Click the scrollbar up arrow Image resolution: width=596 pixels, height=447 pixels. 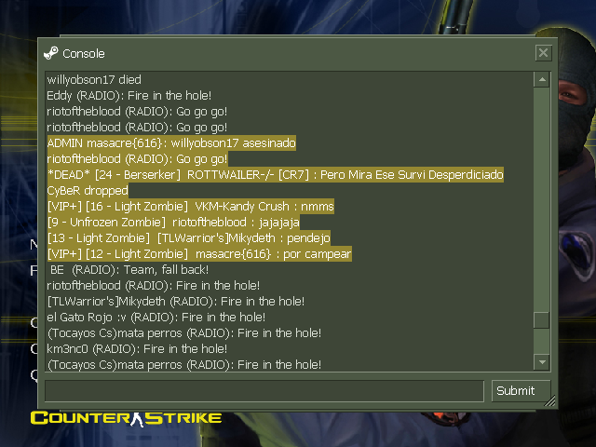point(542,79)
